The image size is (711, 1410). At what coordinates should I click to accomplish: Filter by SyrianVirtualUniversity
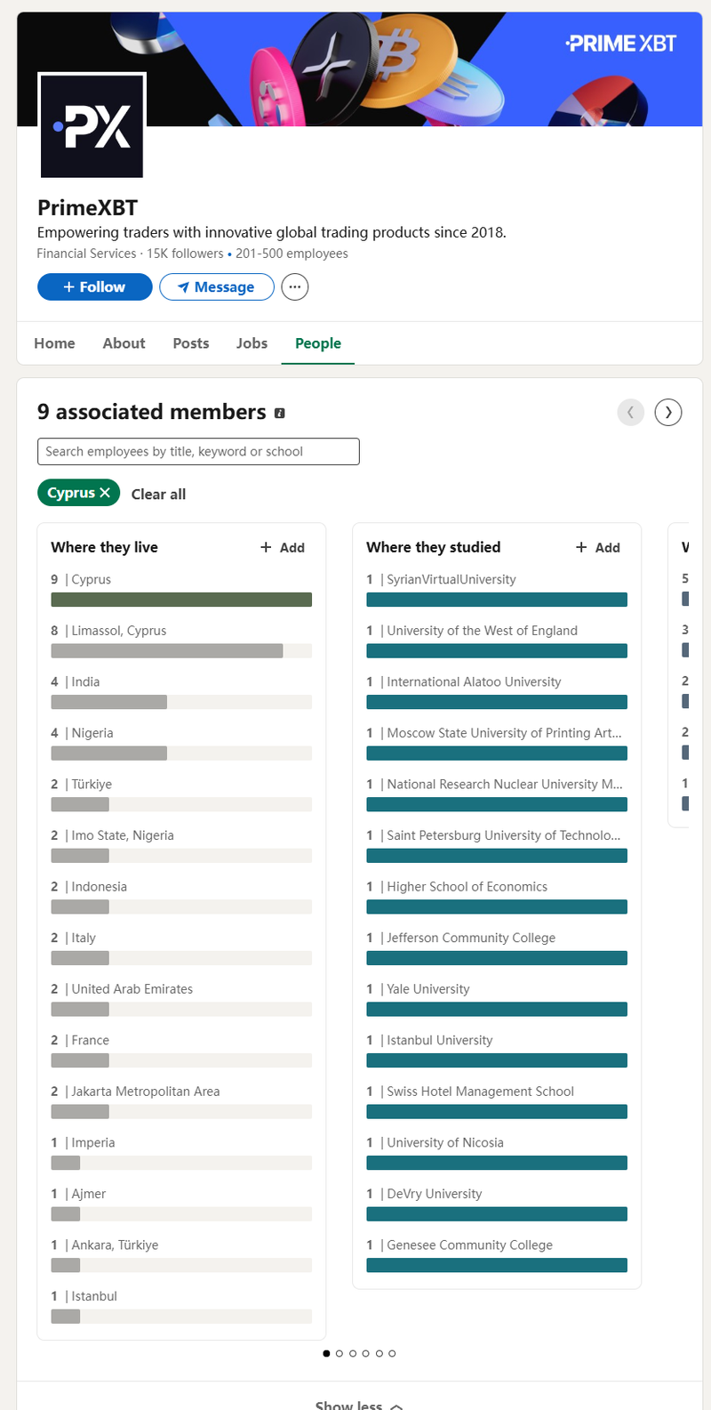click(x=497, y=590)
